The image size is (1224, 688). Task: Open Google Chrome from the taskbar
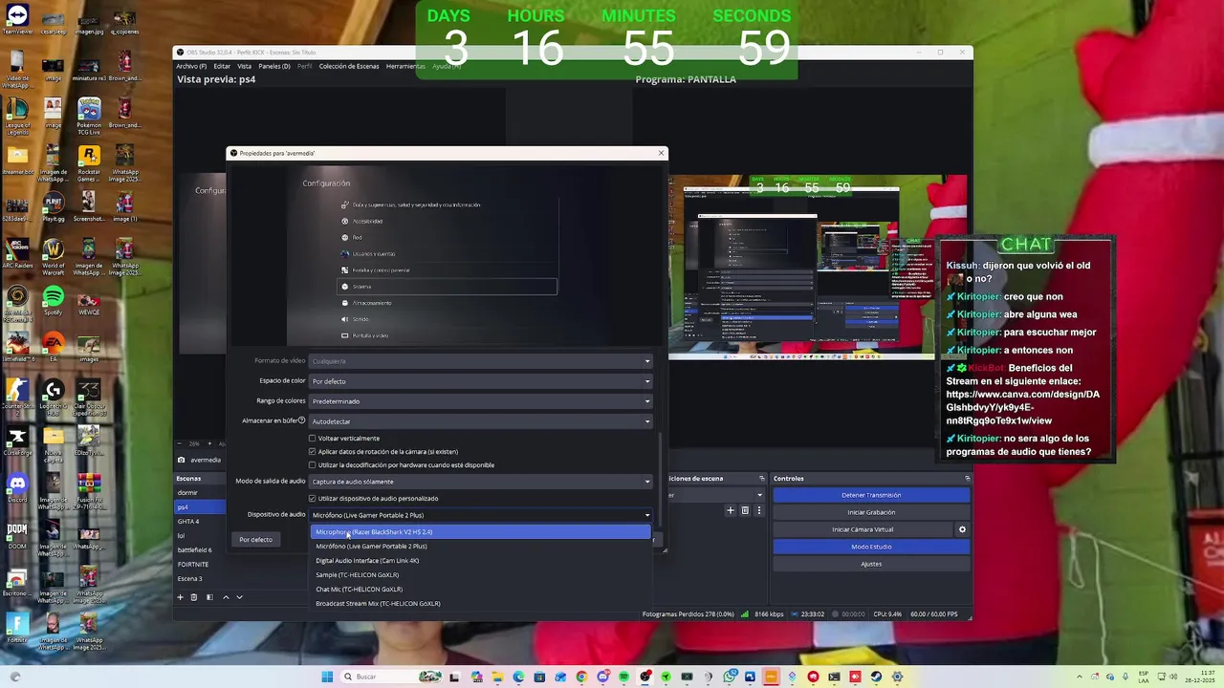point(581,677)
